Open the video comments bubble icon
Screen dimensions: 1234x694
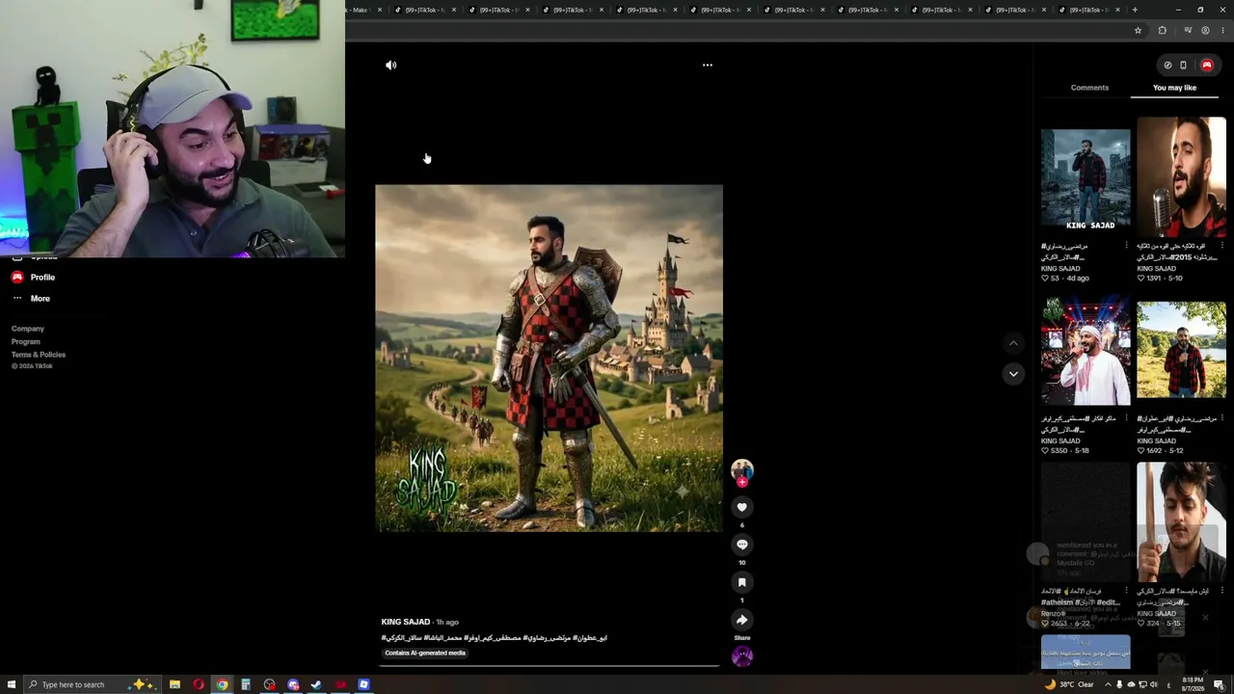pos(741,545)
